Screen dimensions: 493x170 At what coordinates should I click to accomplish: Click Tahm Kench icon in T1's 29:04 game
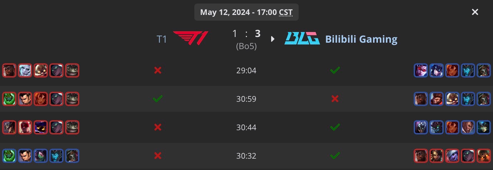point(72,70)
